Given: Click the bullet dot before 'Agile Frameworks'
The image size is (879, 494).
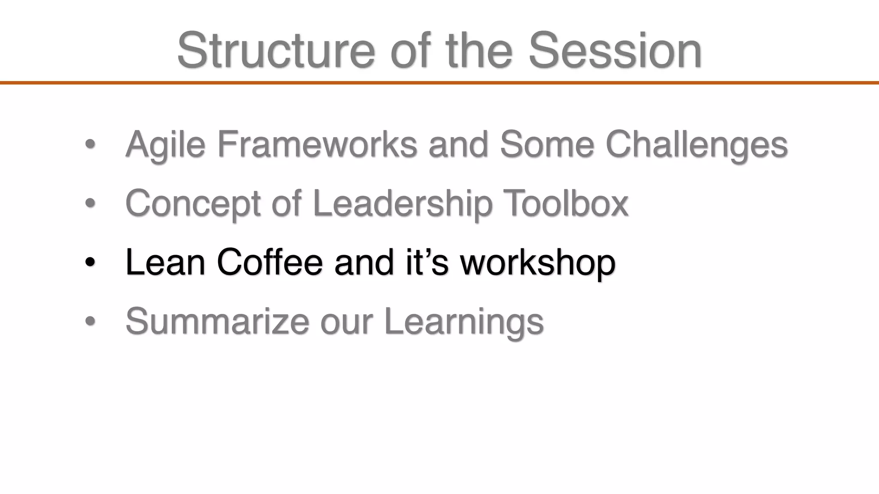Looking at the screenshot, I should pos(90,144).
